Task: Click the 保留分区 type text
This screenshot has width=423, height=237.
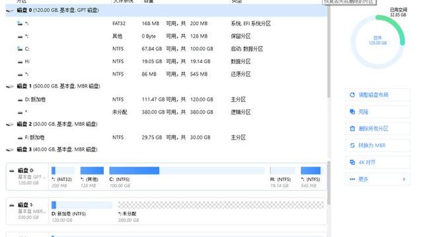Action: (241, 36)
